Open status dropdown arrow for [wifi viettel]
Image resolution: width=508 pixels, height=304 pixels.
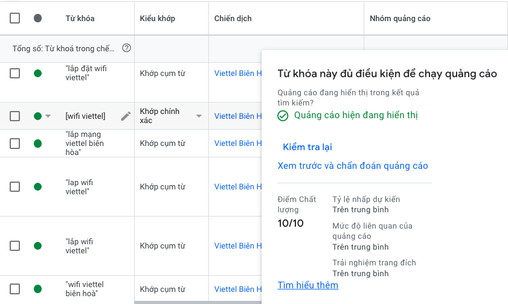(48, 116)
